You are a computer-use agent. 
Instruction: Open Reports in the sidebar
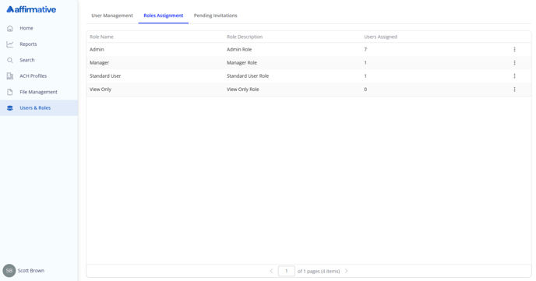39,44
